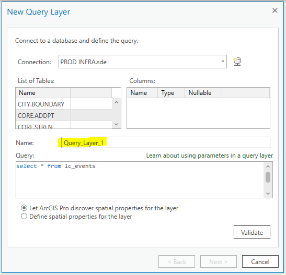Click the query box scroll up arrow
The image size is (286, 275).
pyautogui.click(x=268, y=166)
